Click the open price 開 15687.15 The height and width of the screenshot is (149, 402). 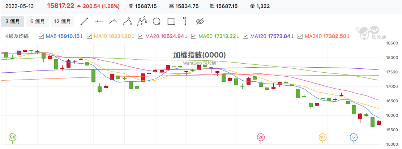142,7
